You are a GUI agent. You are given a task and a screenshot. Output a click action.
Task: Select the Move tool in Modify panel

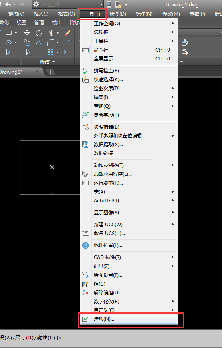(27, 33)
